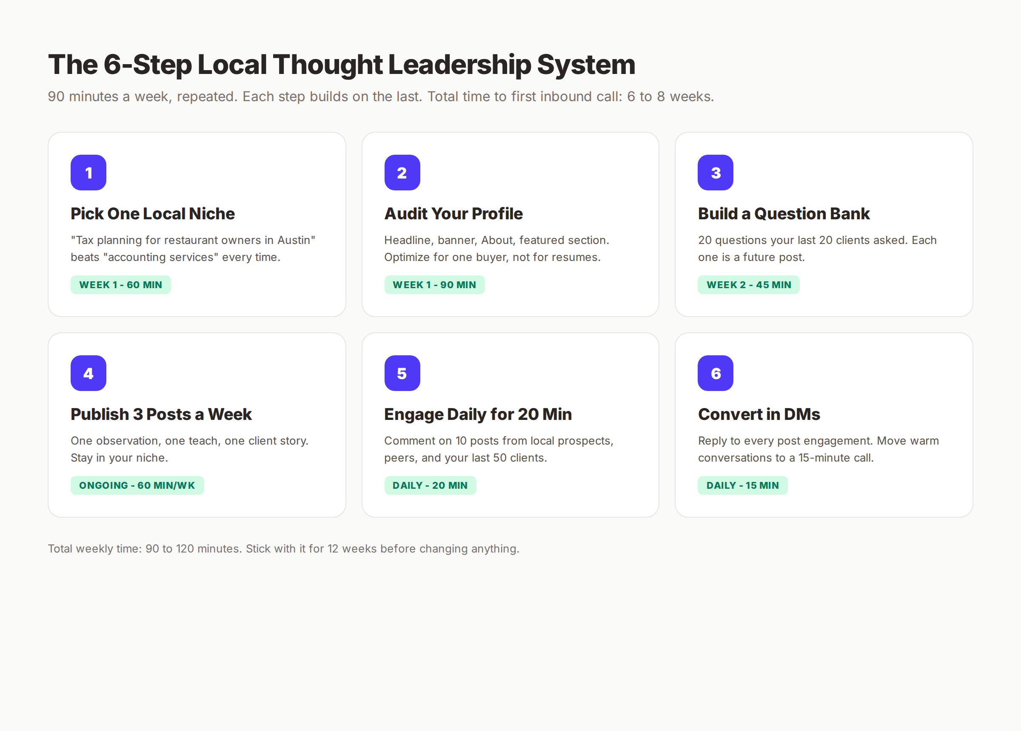Click the step 5 number badge
The image size is (1021, 731).
pyautogui.click(x=402, y=374)
